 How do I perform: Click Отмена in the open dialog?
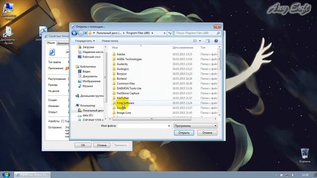[x=207, y=133]
